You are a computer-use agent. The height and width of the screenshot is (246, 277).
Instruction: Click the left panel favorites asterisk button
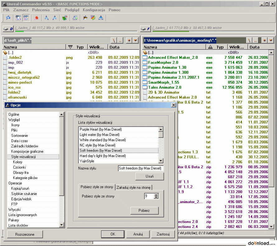tap(129, 41)
